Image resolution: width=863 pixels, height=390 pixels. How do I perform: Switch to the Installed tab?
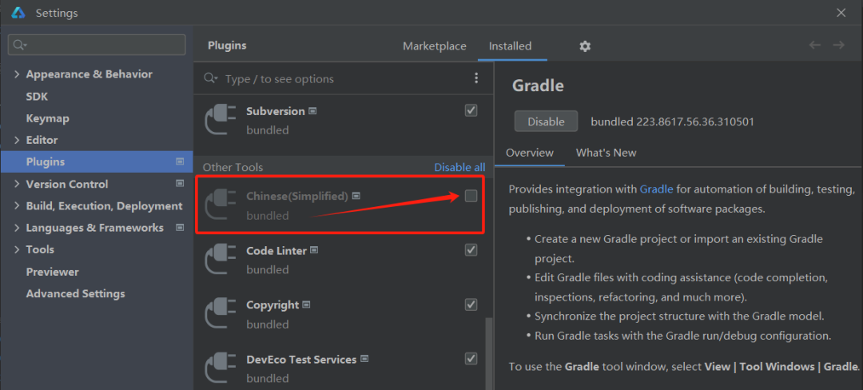pyautogui.click(x=510, y=46)
